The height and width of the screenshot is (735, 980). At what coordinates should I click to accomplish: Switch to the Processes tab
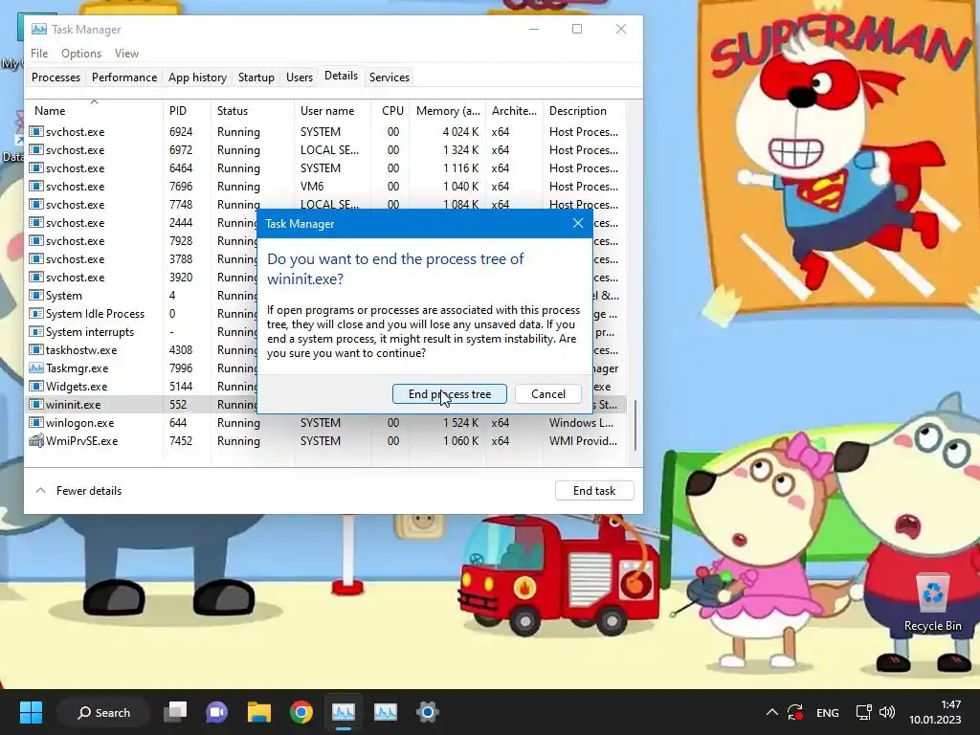pos(56,77)
